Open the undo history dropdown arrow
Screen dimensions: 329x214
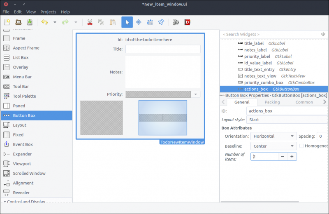tap(55, 22)
